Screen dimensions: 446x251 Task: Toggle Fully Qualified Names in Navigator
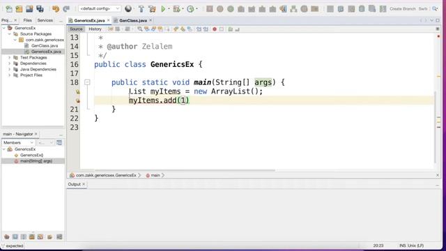click(49, 237)
